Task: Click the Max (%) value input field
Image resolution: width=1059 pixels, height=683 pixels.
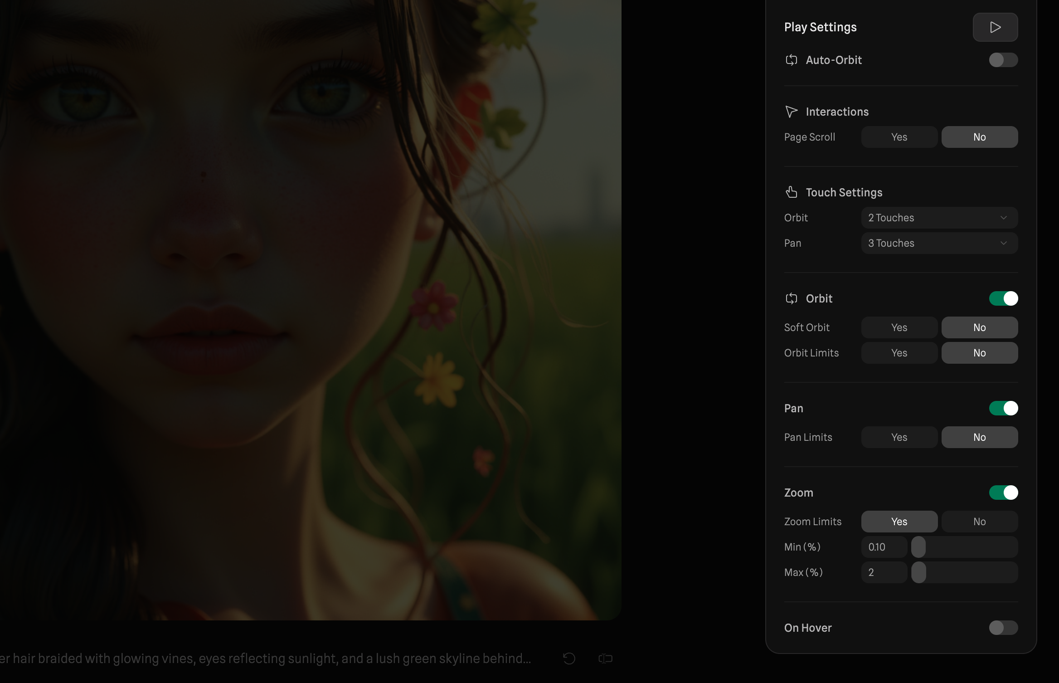Action: [x=884, y=572]
